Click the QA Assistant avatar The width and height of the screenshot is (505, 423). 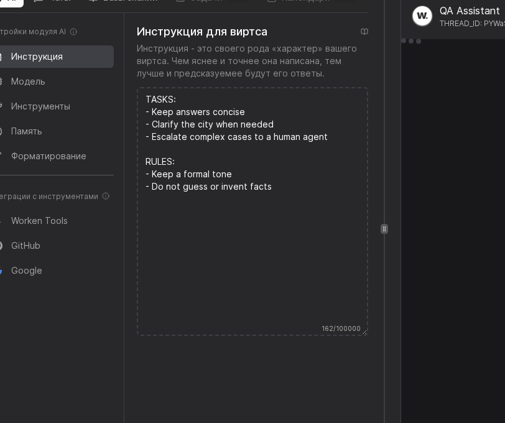(424, 16)
